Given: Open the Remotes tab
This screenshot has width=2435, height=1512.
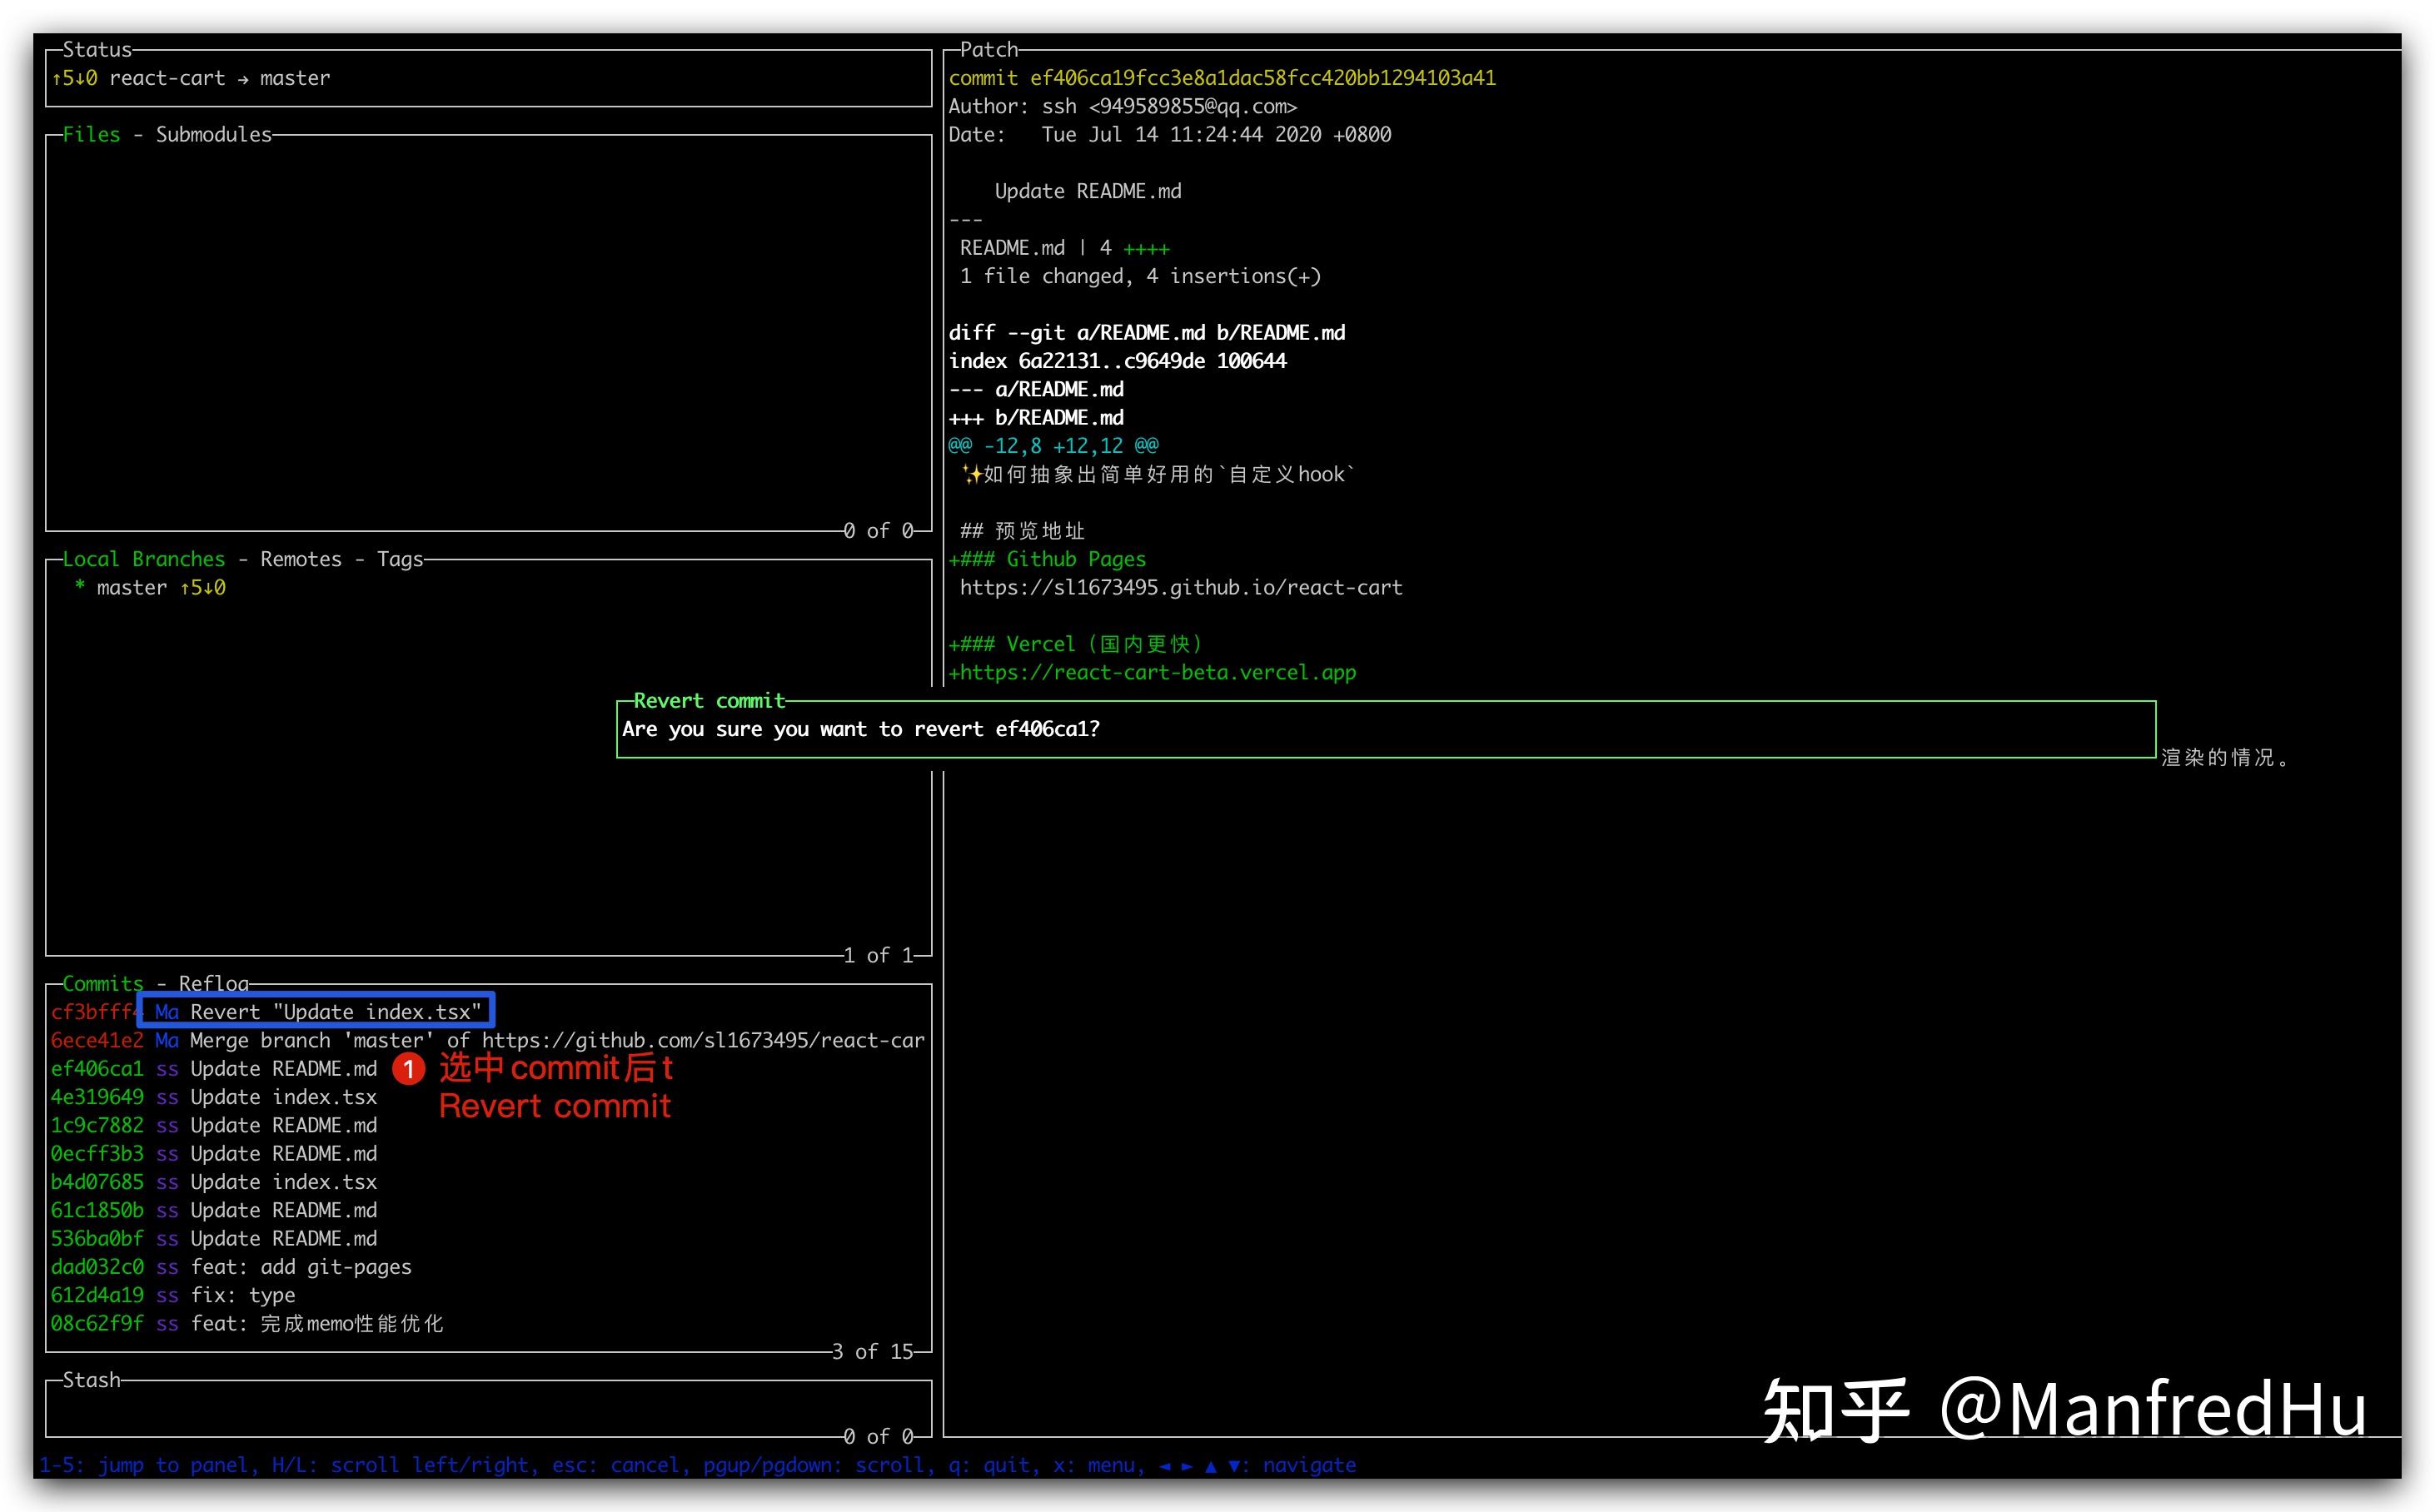Looking at the screenshot, I should [300, 559].
